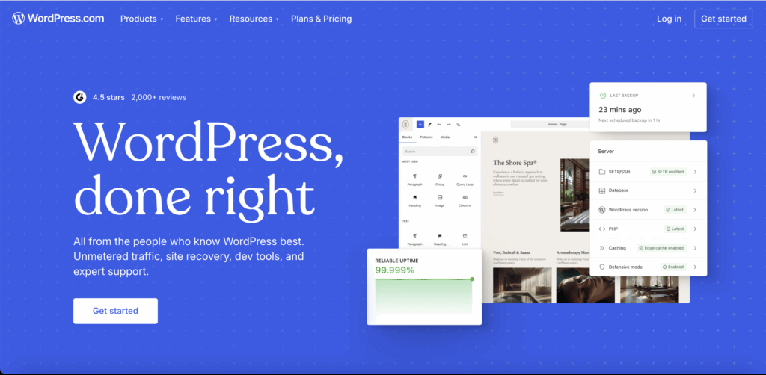Image resolution: width=766 pixels, height=375 pixels.
Task: Insert Paragraph block from Text section
Action: 414,239
